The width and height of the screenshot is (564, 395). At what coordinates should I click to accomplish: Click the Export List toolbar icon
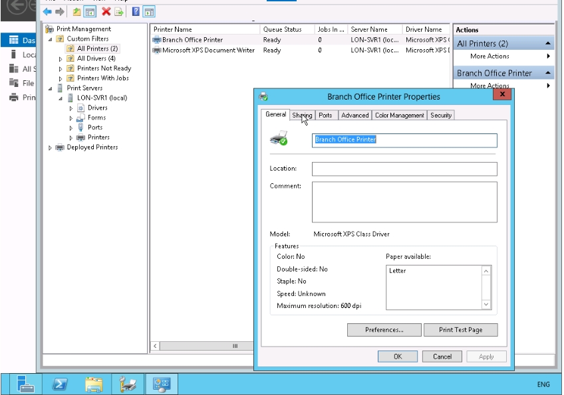119,12
